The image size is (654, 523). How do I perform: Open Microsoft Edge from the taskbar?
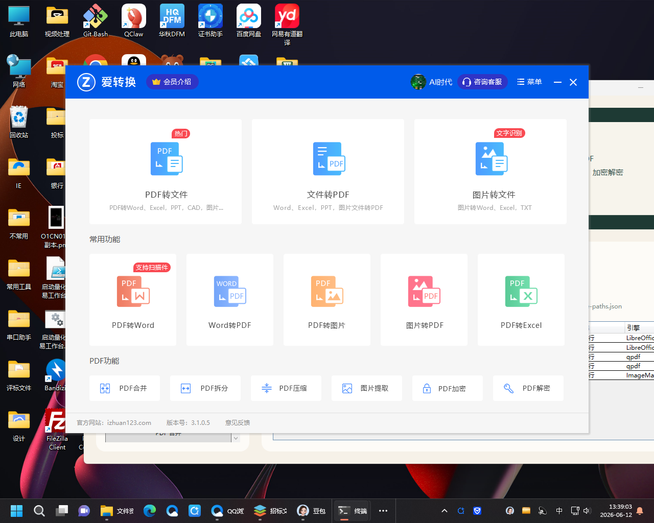pos(150,511)
